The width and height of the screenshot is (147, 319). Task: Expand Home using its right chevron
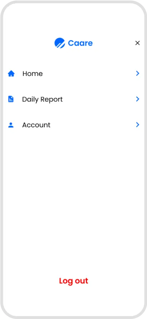(x=138, y=73)
